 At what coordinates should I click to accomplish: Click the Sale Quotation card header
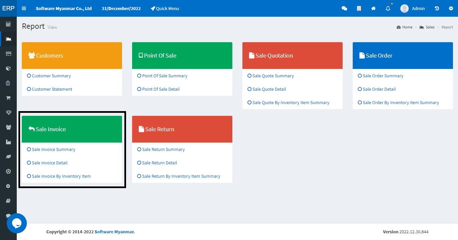pyautogui.click(x=292, y=56)
